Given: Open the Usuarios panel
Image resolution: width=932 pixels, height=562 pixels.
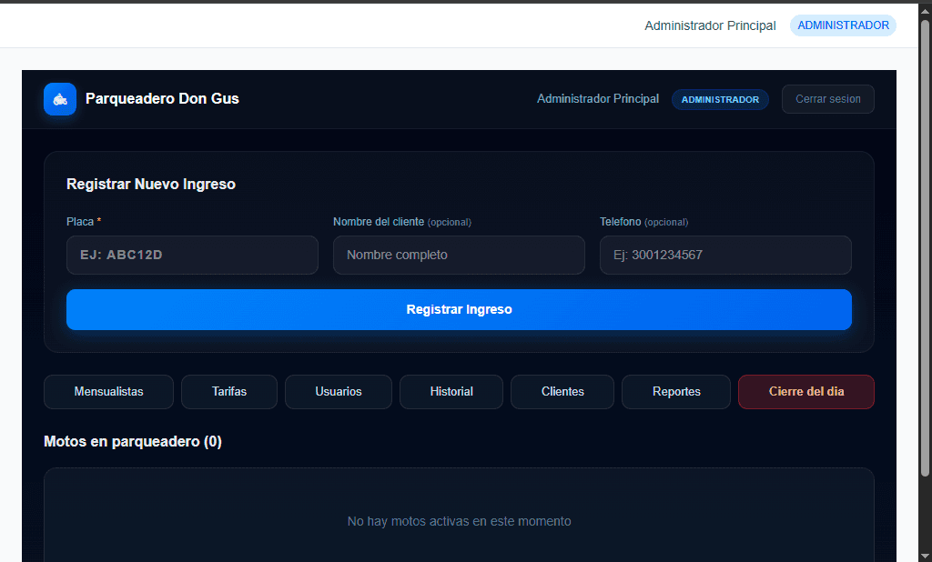Looking at the screenshot, I should click(x=338, y=391).
